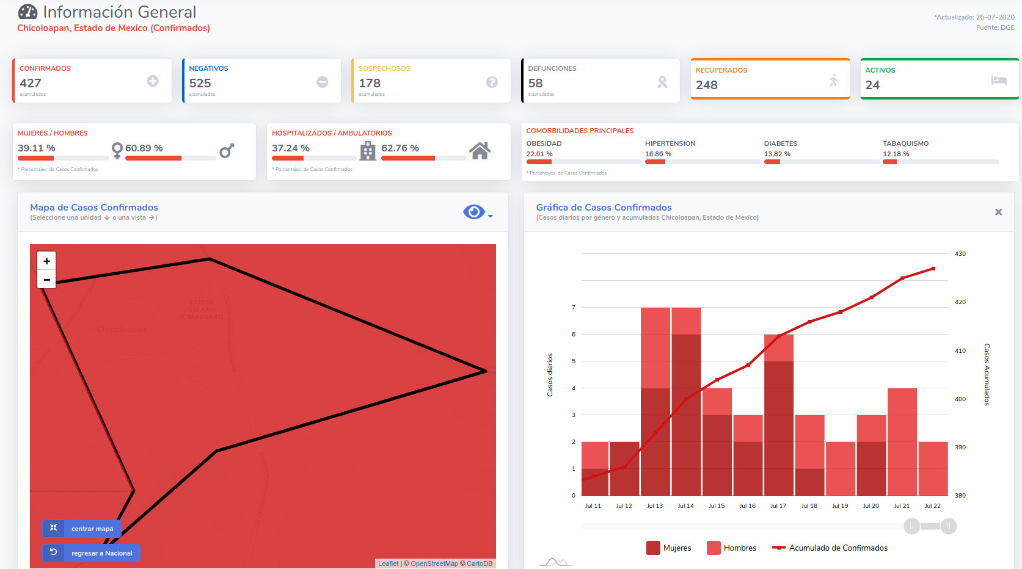Click the bed icon in Activos card
1022x569 pixels.
(999, 80)
